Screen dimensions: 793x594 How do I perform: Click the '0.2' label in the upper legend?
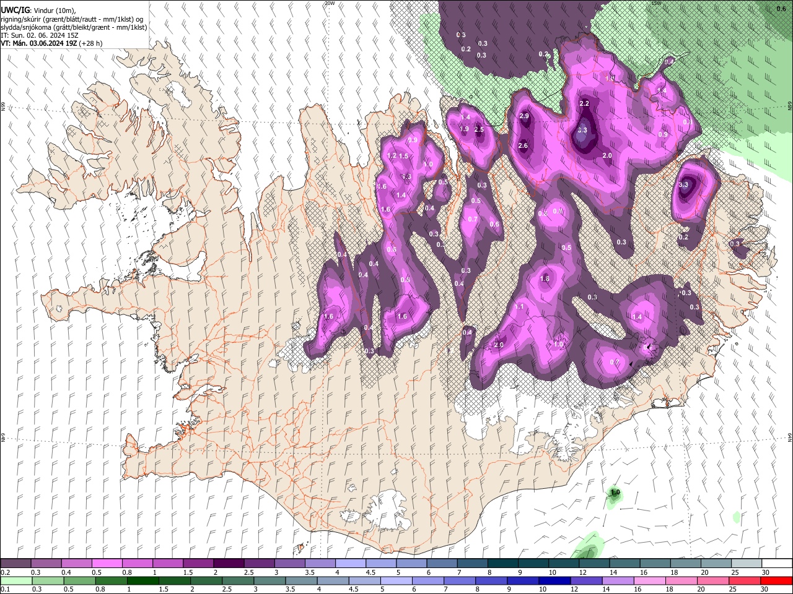click(4, 572)
